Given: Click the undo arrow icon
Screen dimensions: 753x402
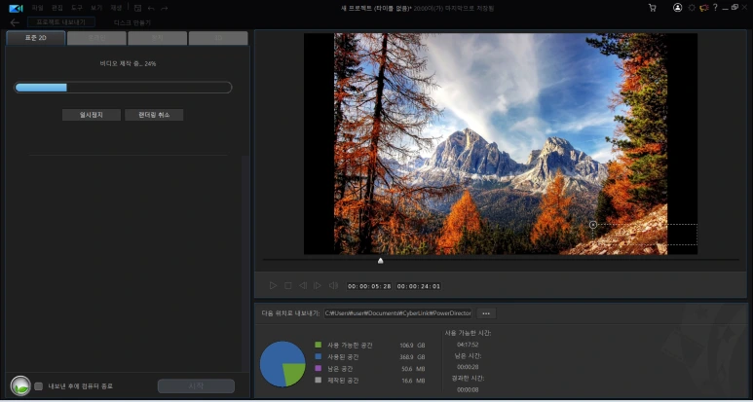Looking at the screenshot, I should [x=151, y=8].
